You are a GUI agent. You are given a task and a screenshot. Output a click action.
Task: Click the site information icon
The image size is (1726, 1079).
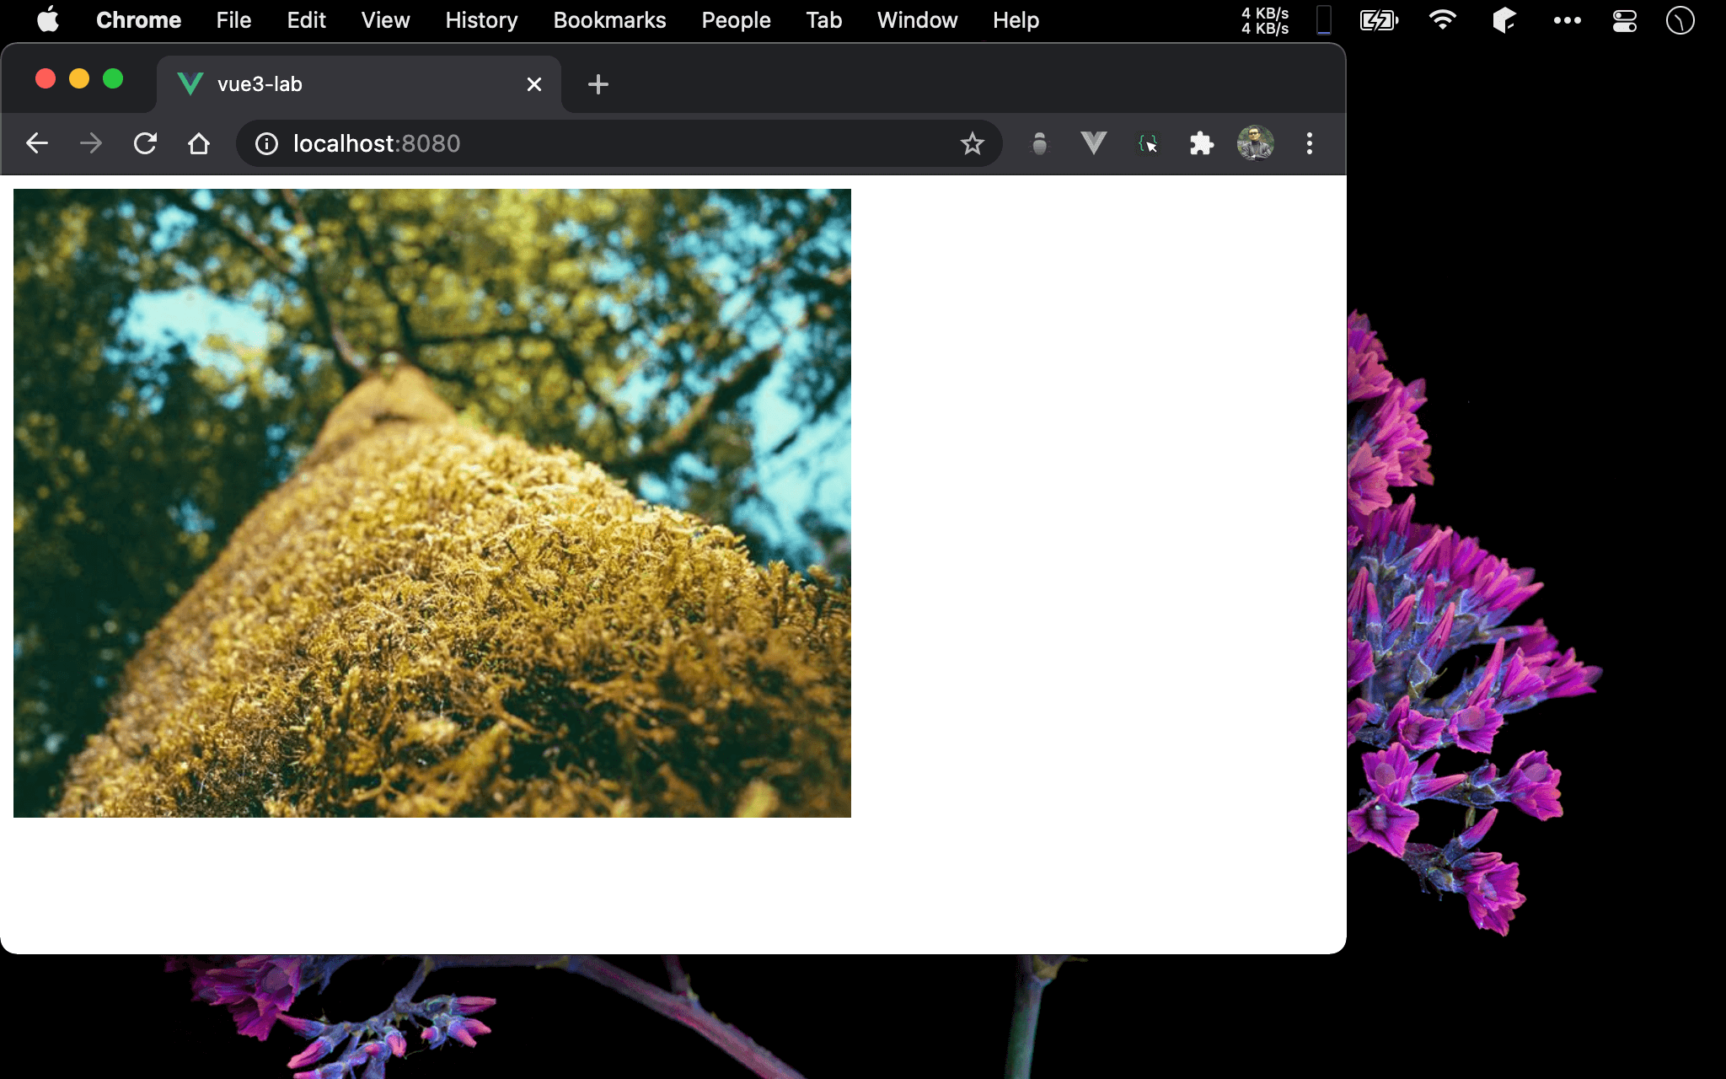coord(266,143)
